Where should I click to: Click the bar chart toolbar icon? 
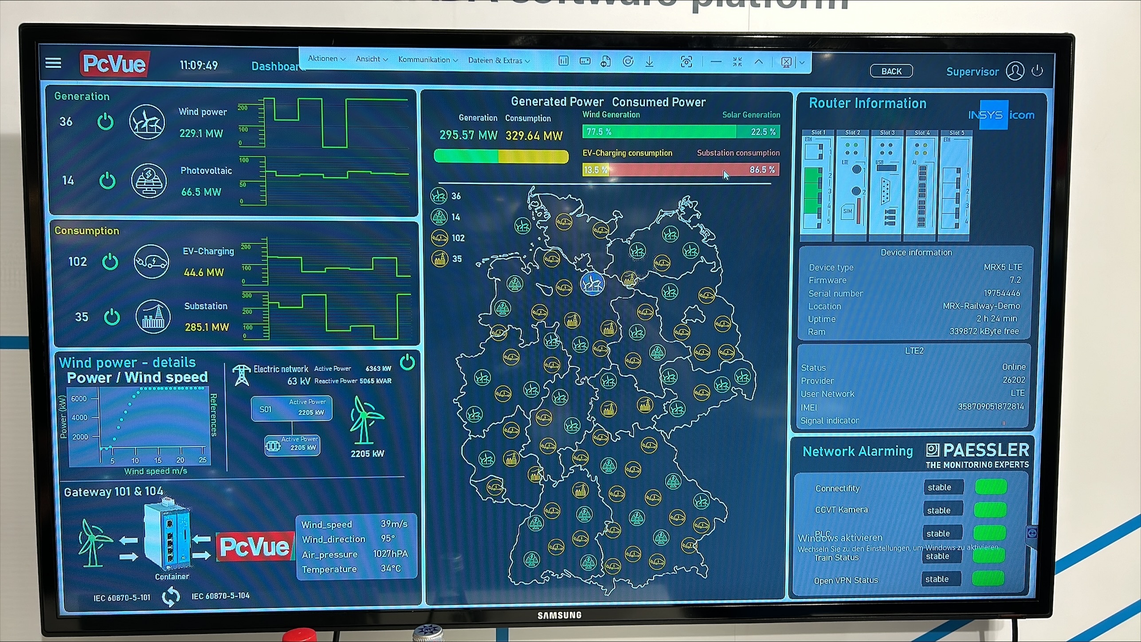(x=563, y=61)
